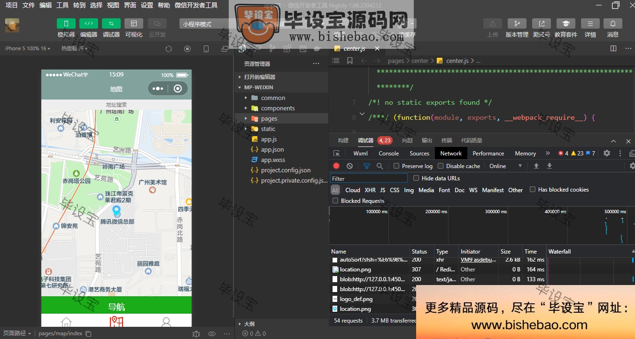635x339 pixels.
Task: Toggle the editor (编辑器) panel button
Action: tap(89, 23)
